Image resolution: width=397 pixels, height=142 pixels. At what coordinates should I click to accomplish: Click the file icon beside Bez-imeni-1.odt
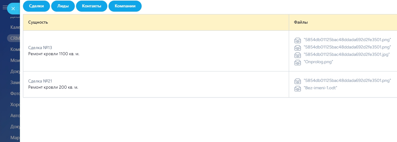[x=297, y=88]
